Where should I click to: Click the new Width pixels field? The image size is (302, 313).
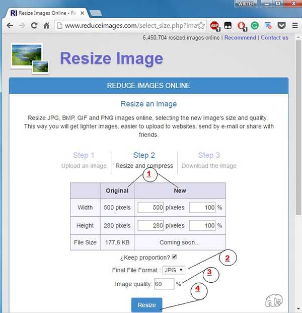coord(150,207)
